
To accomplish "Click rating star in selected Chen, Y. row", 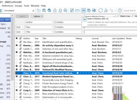I will pyautogui.click(x=78, y=73).
